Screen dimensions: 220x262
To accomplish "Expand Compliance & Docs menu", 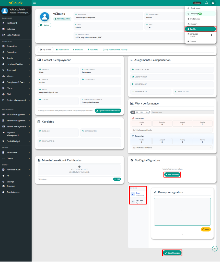I will coord(16,82).
